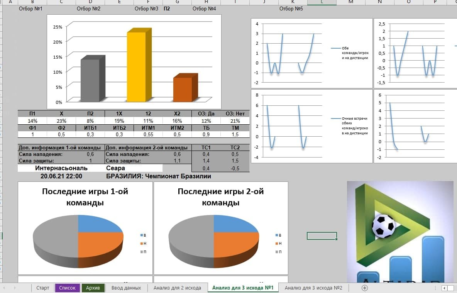
Task: Click the next sheet navigation arrow
Action: [15, 288]
